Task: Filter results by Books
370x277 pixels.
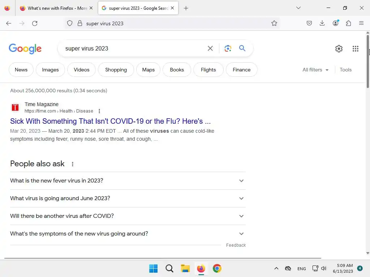Action: [177, 70]
